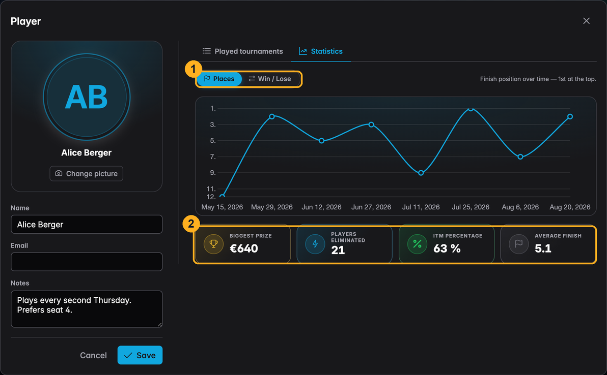Click the AB avatar circle
Screen dimensions: 607x375
[87, 97]
